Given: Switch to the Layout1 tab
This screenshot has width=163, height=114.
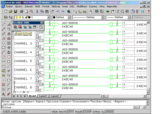Looking at the screenshot, I should (43, 96).
